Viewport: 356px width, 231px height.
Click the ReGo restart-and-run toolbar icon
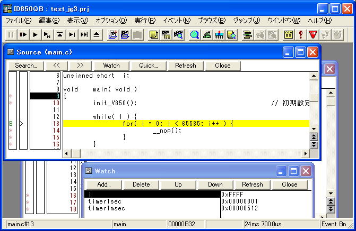click(x=23, y=35)
